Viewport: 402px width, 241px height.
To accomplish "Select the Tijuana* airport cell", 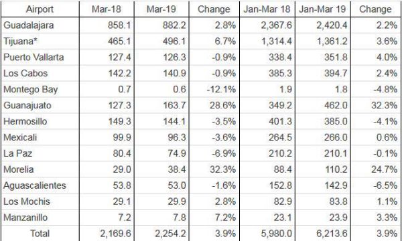I will (x=20, y=42).
